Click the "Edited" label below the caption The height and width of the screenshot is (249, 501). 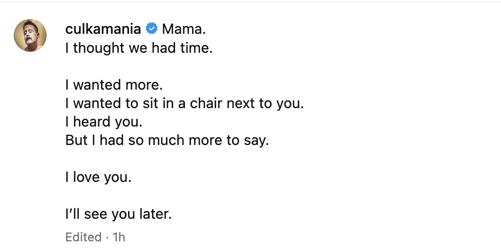[x=83, y=237]
